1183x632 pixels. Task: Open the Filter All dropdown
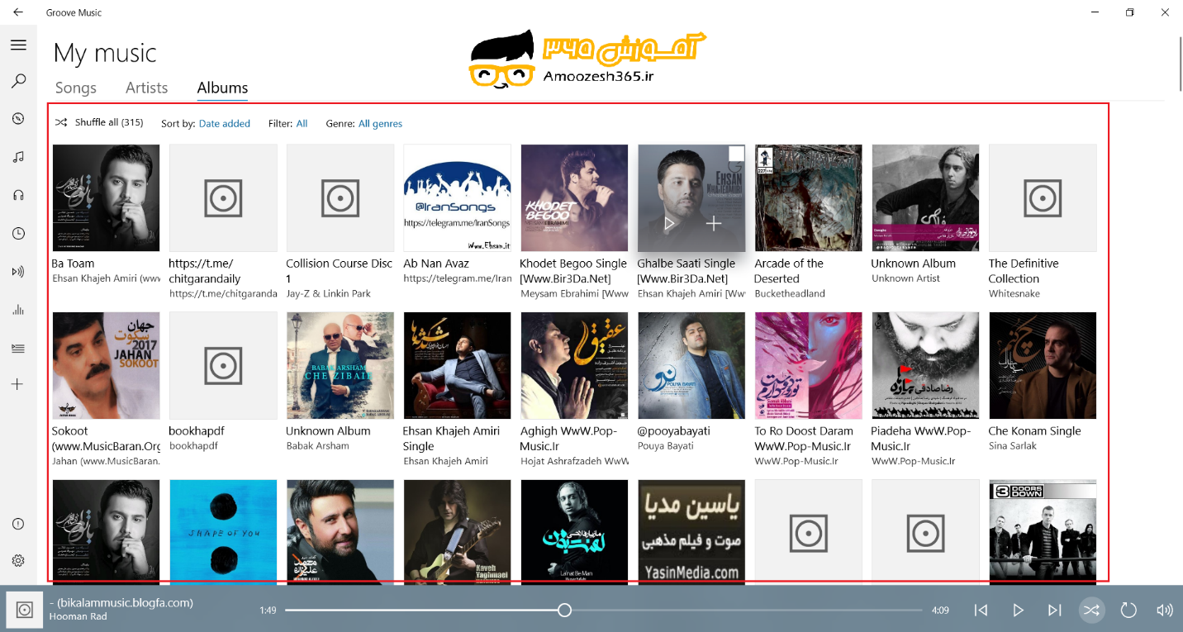click(x=302, y=124)
